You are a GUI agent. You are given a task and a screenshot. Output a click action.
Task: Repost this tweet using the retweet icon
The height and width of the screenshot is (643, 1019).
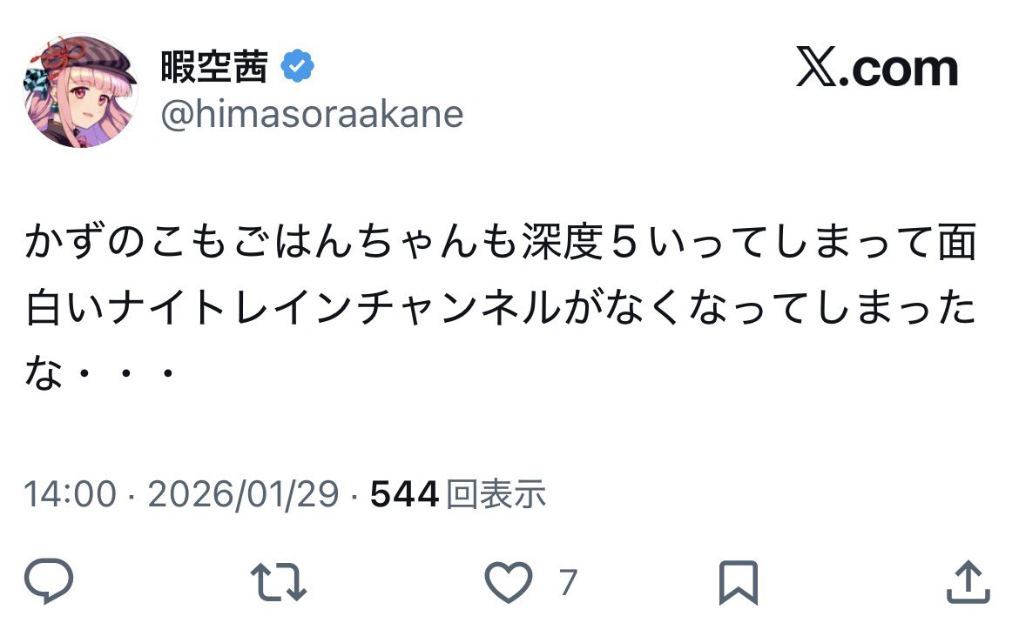pos(278,581)
